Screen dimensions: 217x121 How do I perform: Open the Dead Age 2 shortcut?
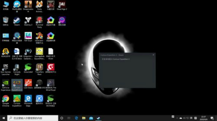point(62,5)
